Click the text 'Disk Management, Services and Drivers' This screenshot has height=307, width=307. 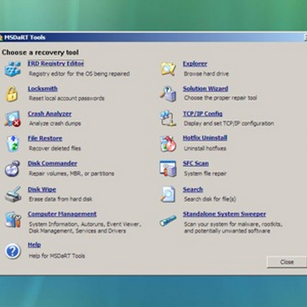(x=78, y=231)
